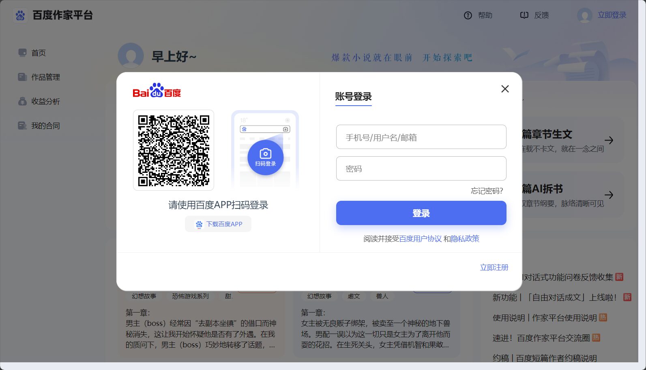This screenshot has width=646, height=370.
Task: Open 使用说明 | 作家平台使用说明 notice
Action: coord(545,318)
